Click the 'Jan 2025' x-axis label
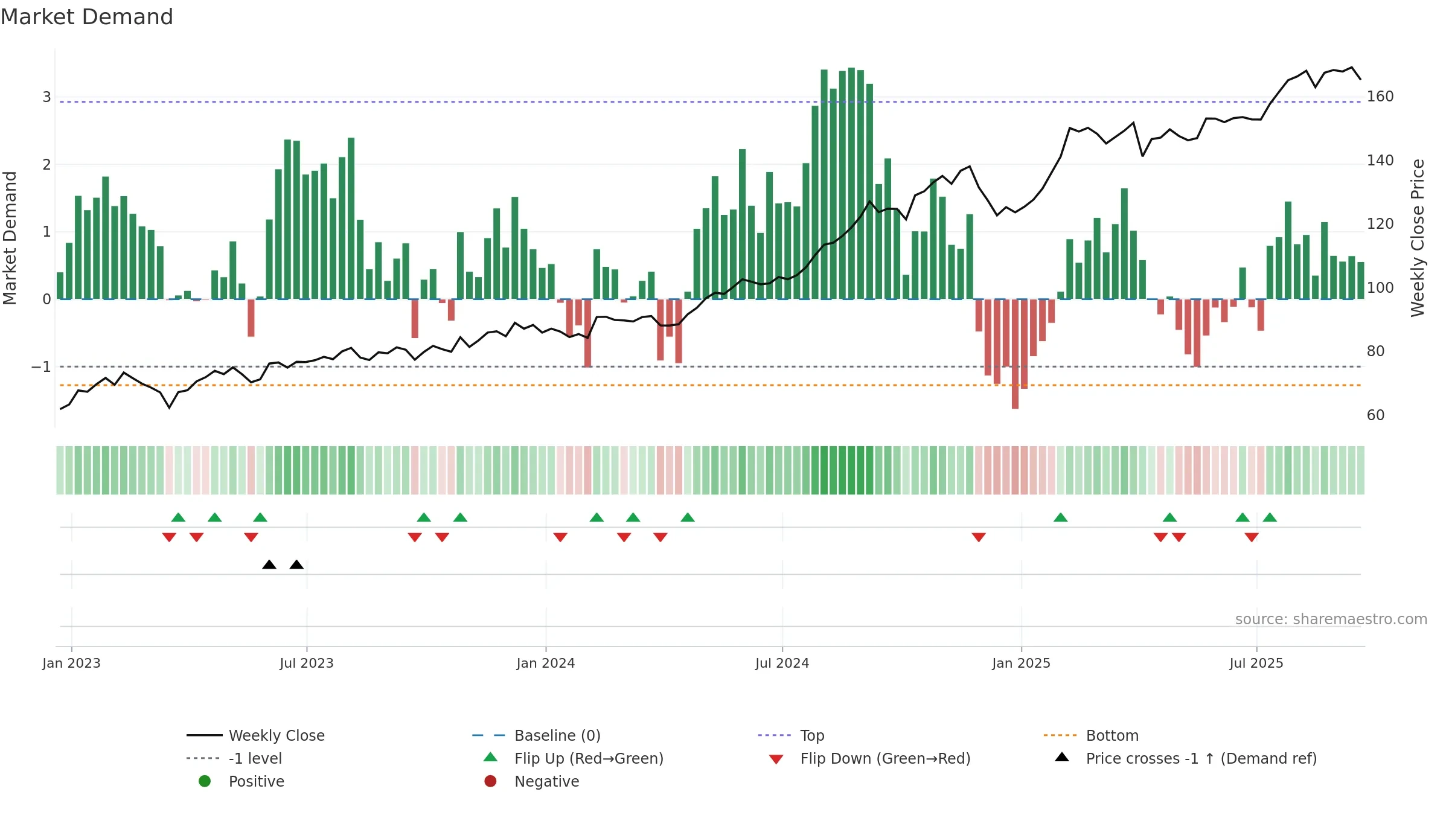Viewport: 1449px width, 815px height. tap(1021, 663)
